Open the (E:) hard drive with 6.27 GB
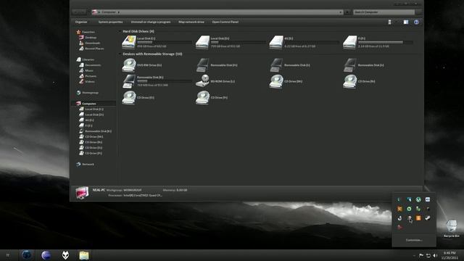The image size is (464, 261). (x=276, y=42)
